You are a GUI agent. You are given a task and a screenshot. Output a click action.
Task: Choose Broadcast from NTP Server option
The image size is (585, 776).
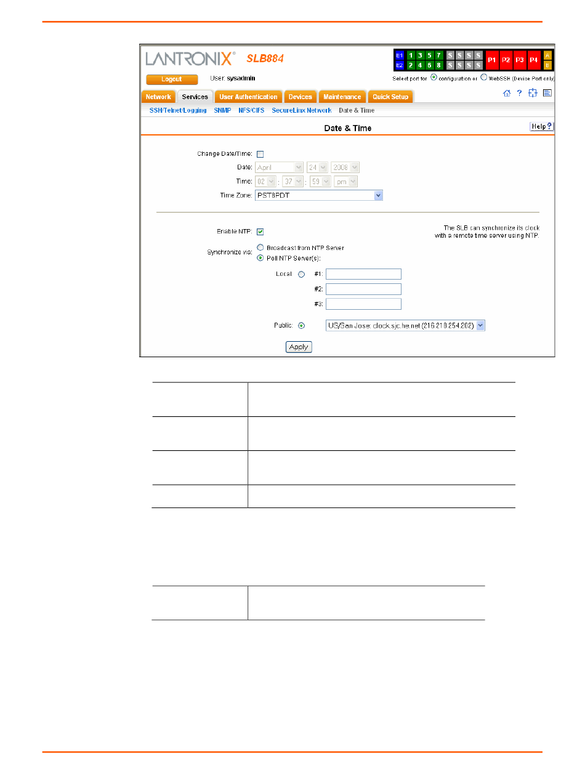click(x=260, y=248)
